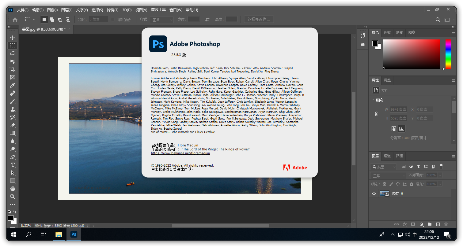Collapse the 画布 canvas section
Image resolution: width=463 pixels, height=247 pixels.
[x=373, y=100]
